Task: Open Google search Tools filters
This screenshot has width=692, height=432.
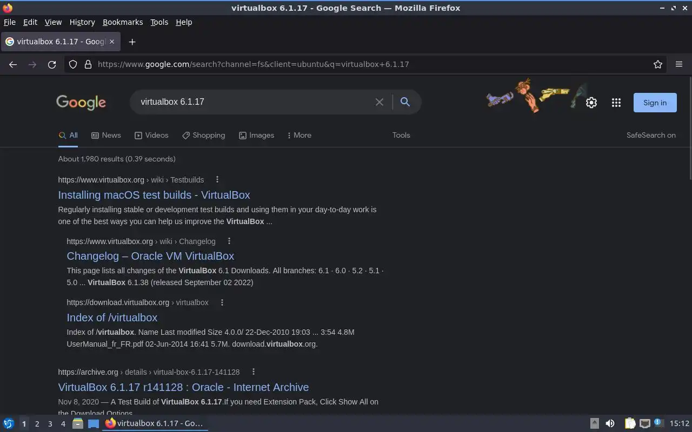Action: pos(401,136)
